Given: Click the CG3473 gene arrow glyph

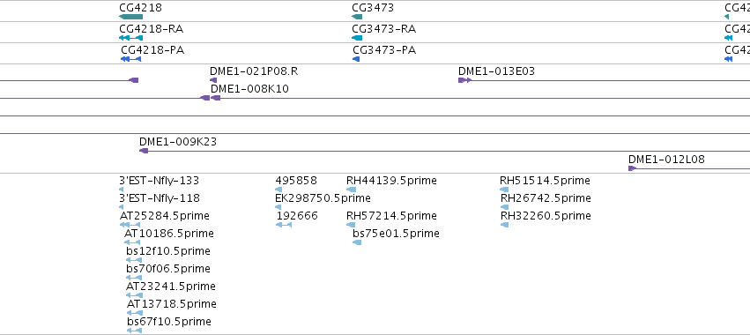Looking at the screenshot, I should 357,17.
